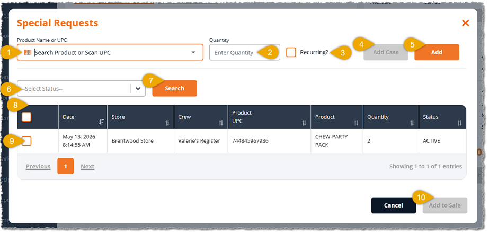
Task: Sort by Product column sort arrows
Action: coord(356,123)
